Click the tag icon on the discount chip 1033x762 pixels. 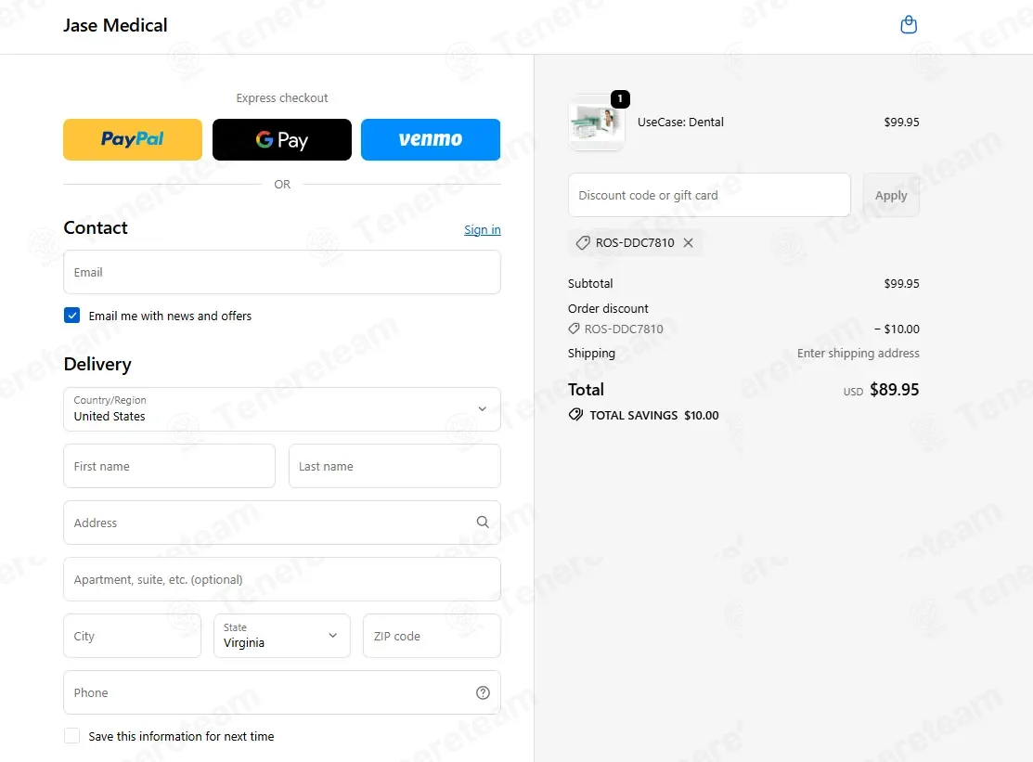click(583, 243)
